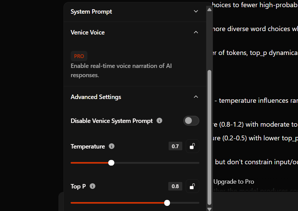Click the Upgrade to Pro link

(233, 182)
